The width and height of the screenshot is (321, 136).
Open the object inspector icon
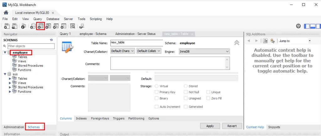tap(24, 26)
